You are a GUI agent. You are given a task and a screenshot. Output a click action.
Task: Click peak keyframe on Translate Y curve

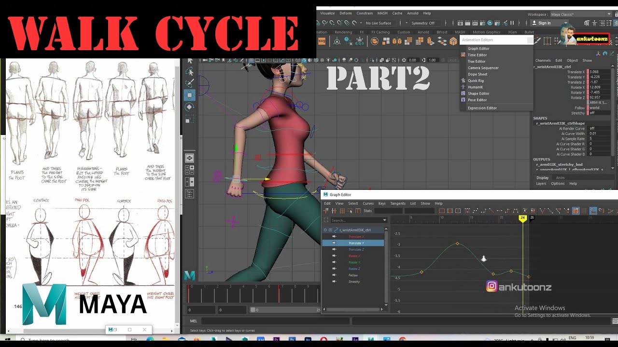[458, 243]
